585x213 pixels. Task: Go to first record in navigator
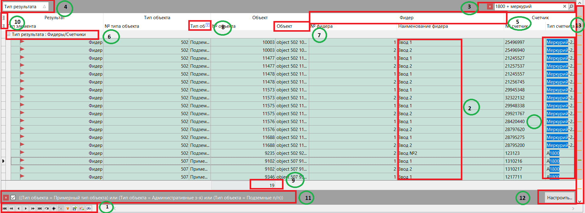coord(5,208)
